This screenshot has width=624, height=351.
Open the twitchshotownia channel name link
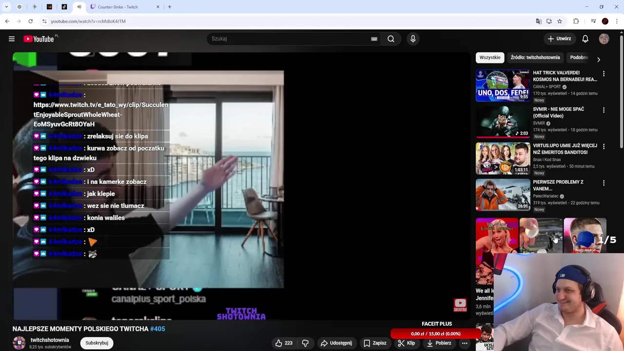pos(50,340)
